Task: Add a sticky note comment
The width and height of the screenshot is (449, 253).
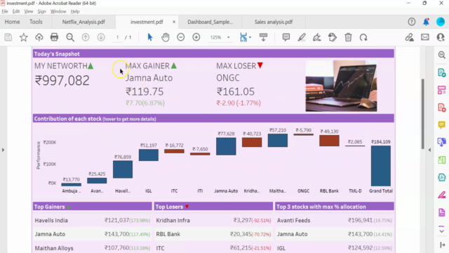Action: click(286, 37)
